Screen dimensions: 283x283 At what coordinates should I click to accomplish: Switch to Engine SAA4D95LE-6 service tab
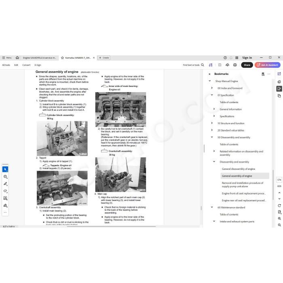(40, 58)
